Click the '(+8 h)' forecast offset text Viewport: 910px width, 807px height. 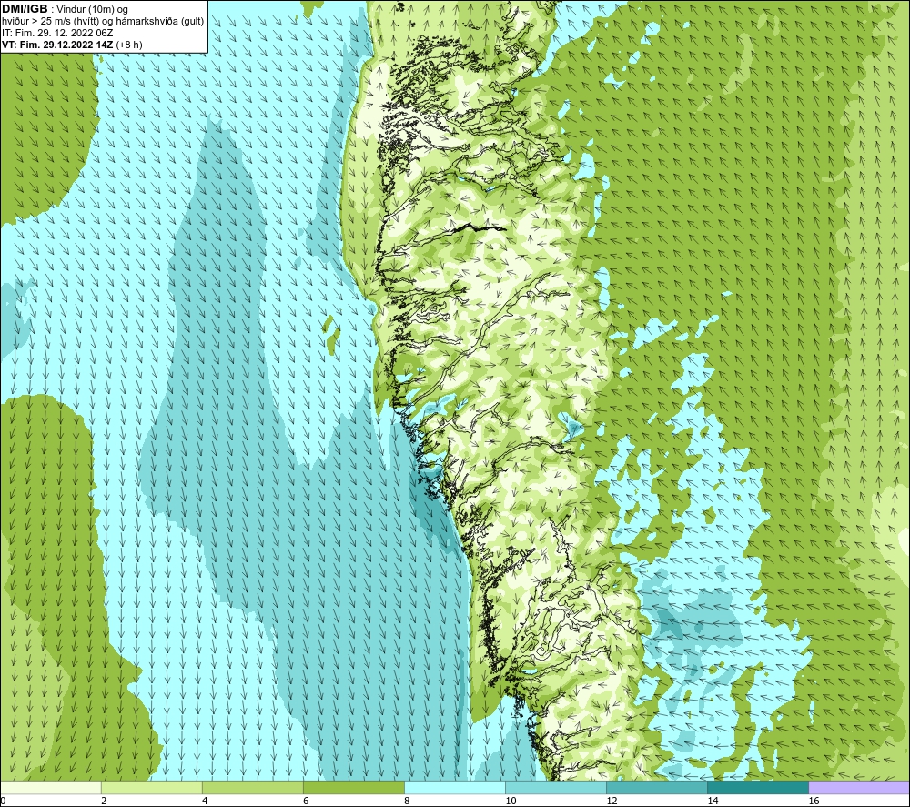point(129,45)
